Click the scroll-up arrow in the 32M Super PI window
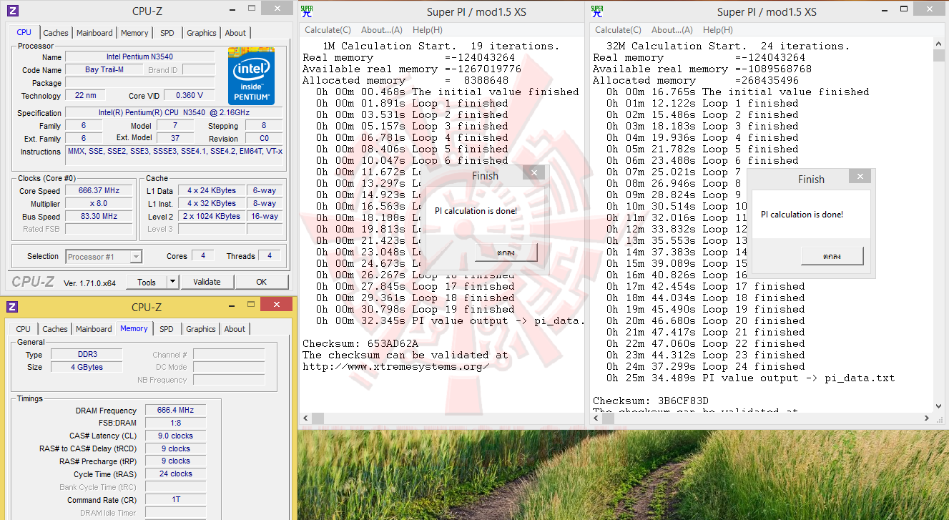The width and height of the screenshot is (949, 520). coord(940,44)
